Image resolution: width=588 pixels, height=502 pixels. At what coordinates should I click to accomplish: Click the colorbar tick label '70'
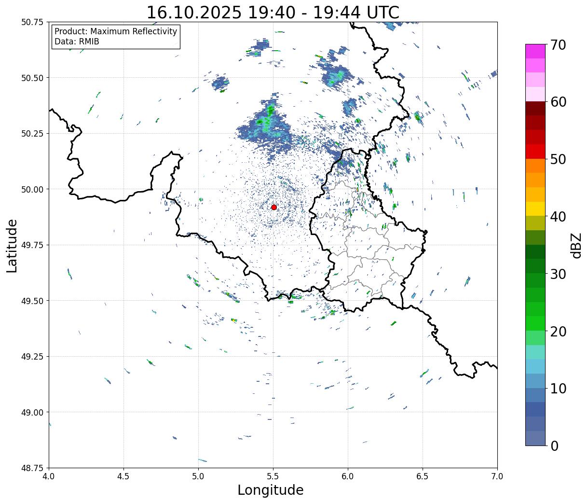[x=558, y=44]
